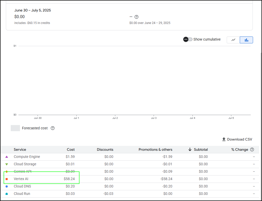
Task: Open help icon next to % Change
Action: click(x=252, y=149)
